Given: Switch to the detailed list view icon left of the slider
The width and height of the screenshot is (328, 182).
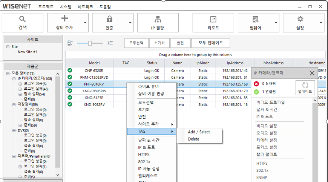Looking at the screenshot, I should (x=70, y=43).
